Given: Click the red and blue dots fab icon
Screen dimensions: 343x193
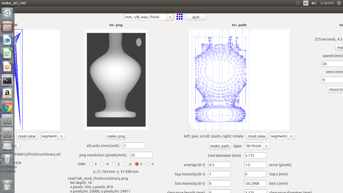Looking at the screenshot, I should pyautogui.click(x=180, y=17).
